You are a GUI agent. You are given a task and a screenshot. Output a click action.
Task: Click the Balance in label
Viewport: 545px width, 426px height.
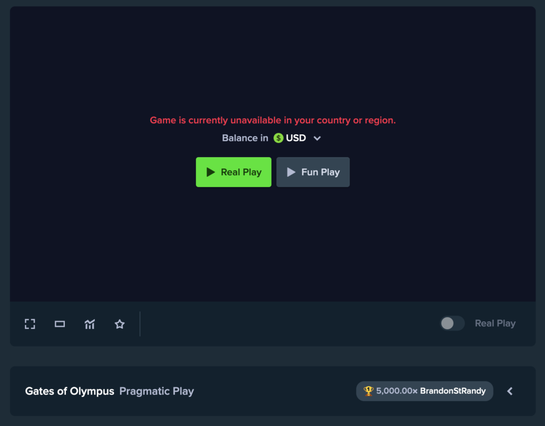coord(245,138)
